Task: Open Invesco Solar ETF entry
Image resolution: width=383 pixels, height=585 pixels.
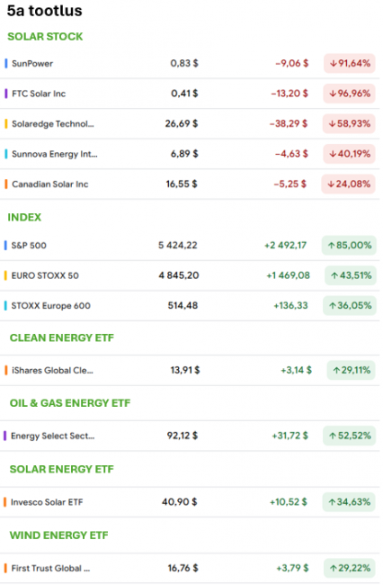Action: [x=190, y=502]
